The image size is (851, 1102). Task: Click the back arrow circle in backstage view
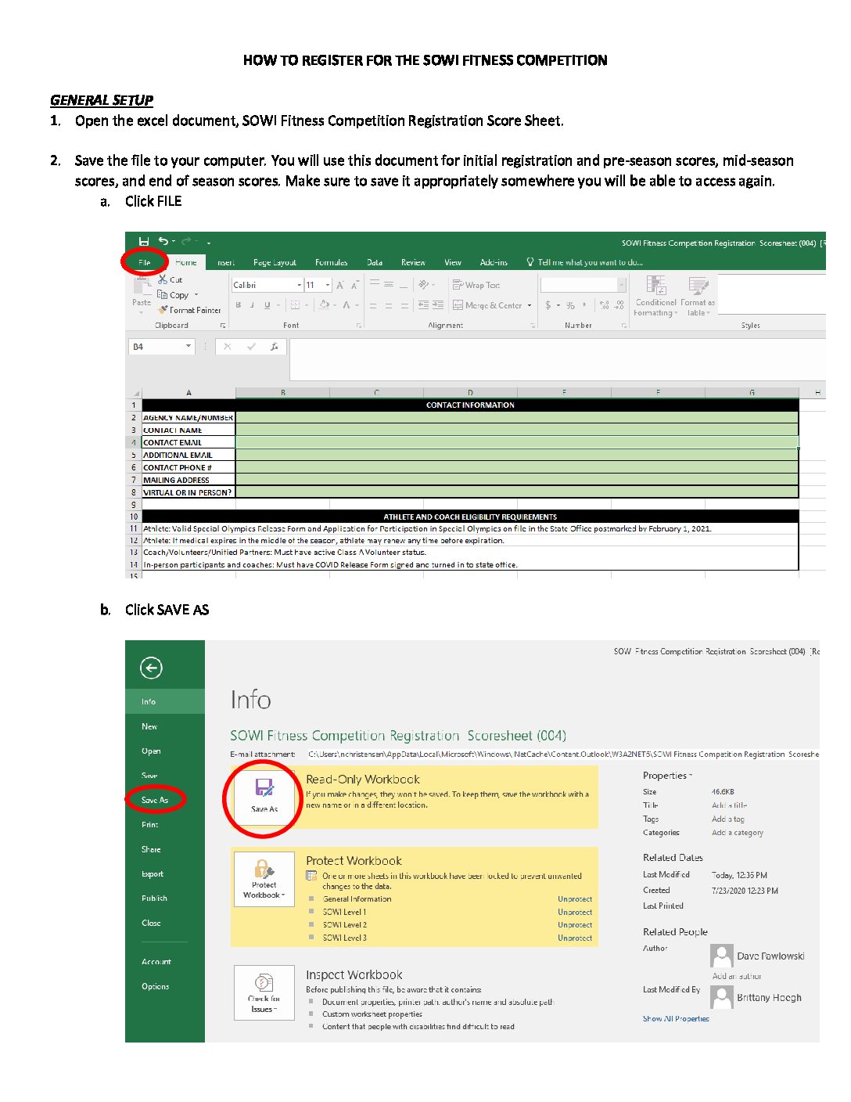point(151,668)
